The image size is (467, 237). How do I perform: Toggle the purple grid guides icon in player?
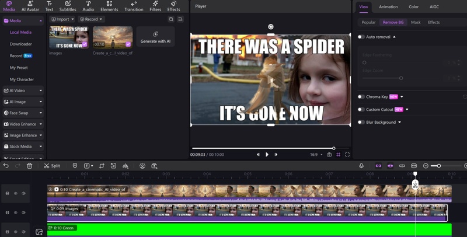point(339,155)
